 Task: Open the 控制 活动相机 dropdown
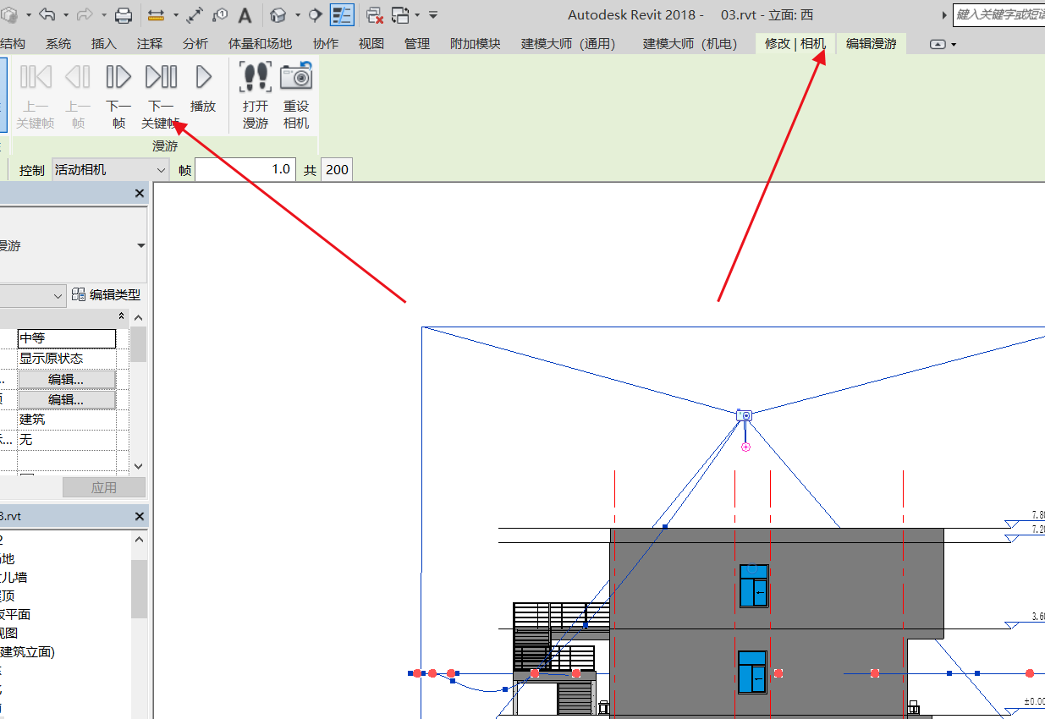[x=111, y=170]
